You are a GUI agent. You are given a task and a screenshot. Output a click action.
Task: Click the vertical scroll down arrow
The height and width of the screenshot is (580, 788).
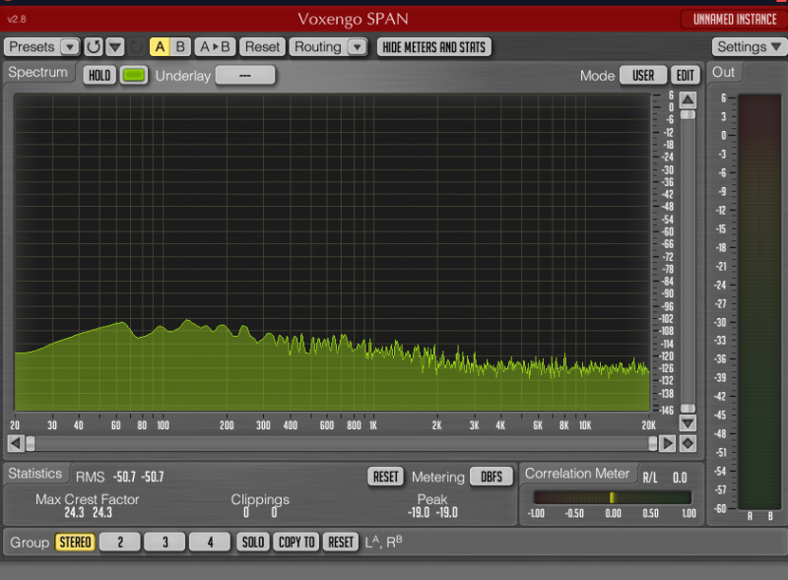[x=688, y=423]
